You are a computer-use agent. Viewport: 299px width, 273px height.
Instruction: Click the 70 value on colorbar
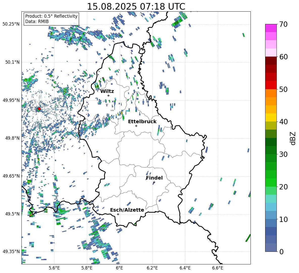284,24
